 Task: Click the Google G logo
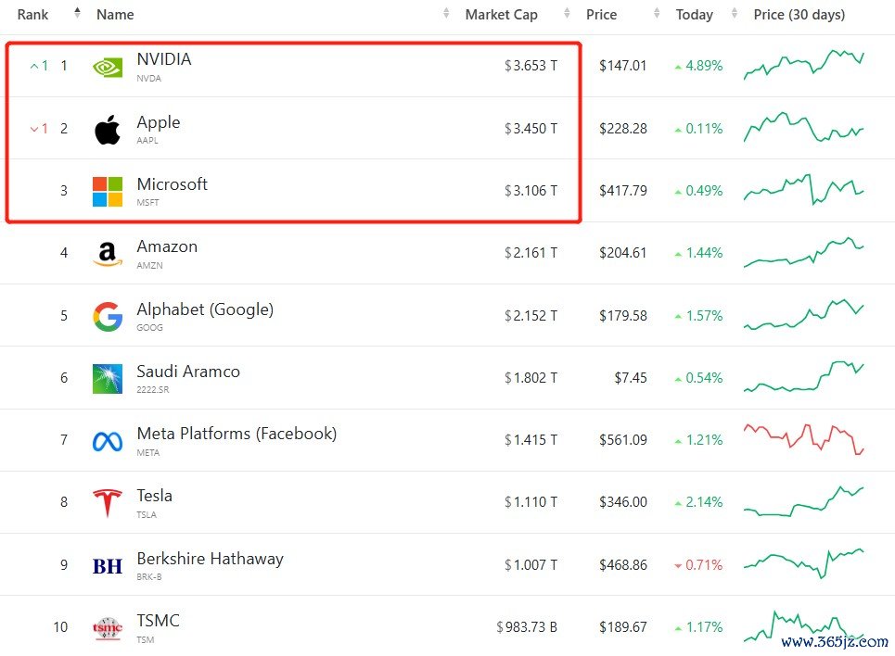tap(108, 317)
